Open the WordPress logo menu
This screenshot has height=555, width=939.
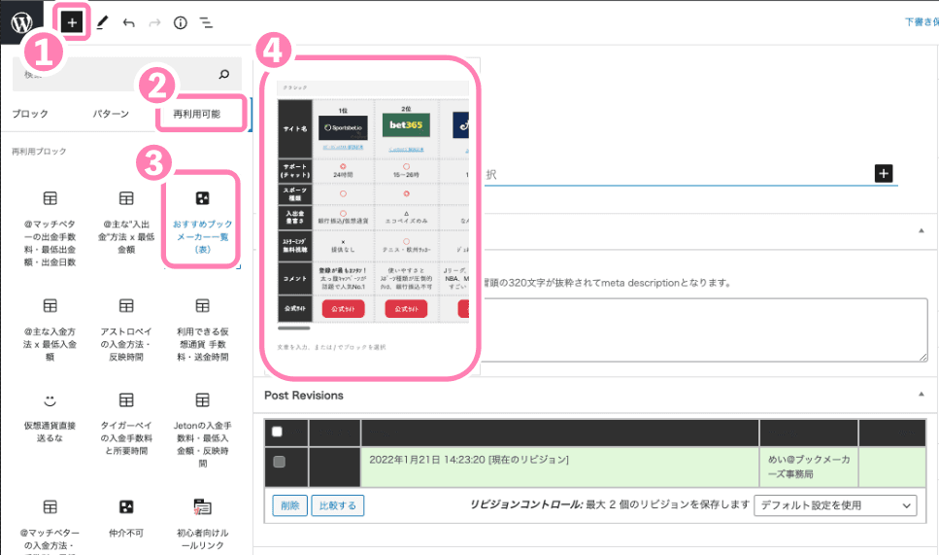point(21,22)
